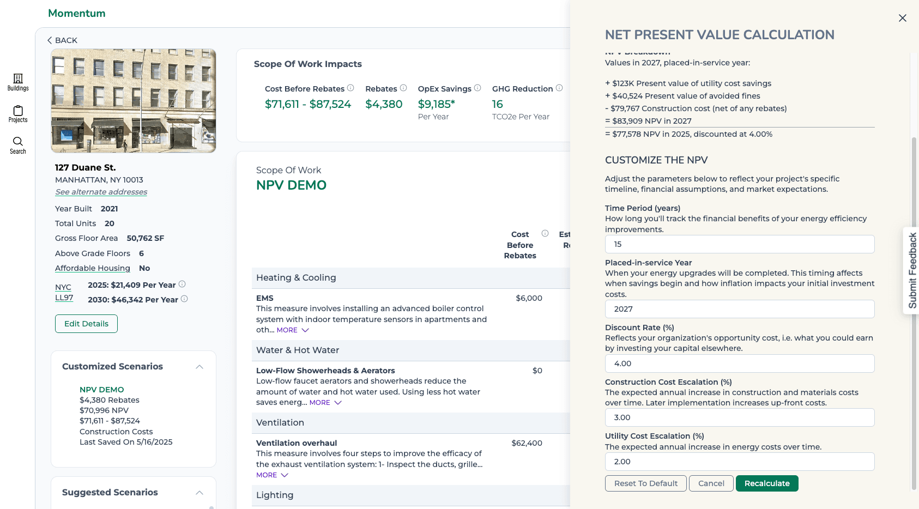Click the 127 Duane St. building photo
The width and height of the screenshot is (919, 509).
click(134, 101)
